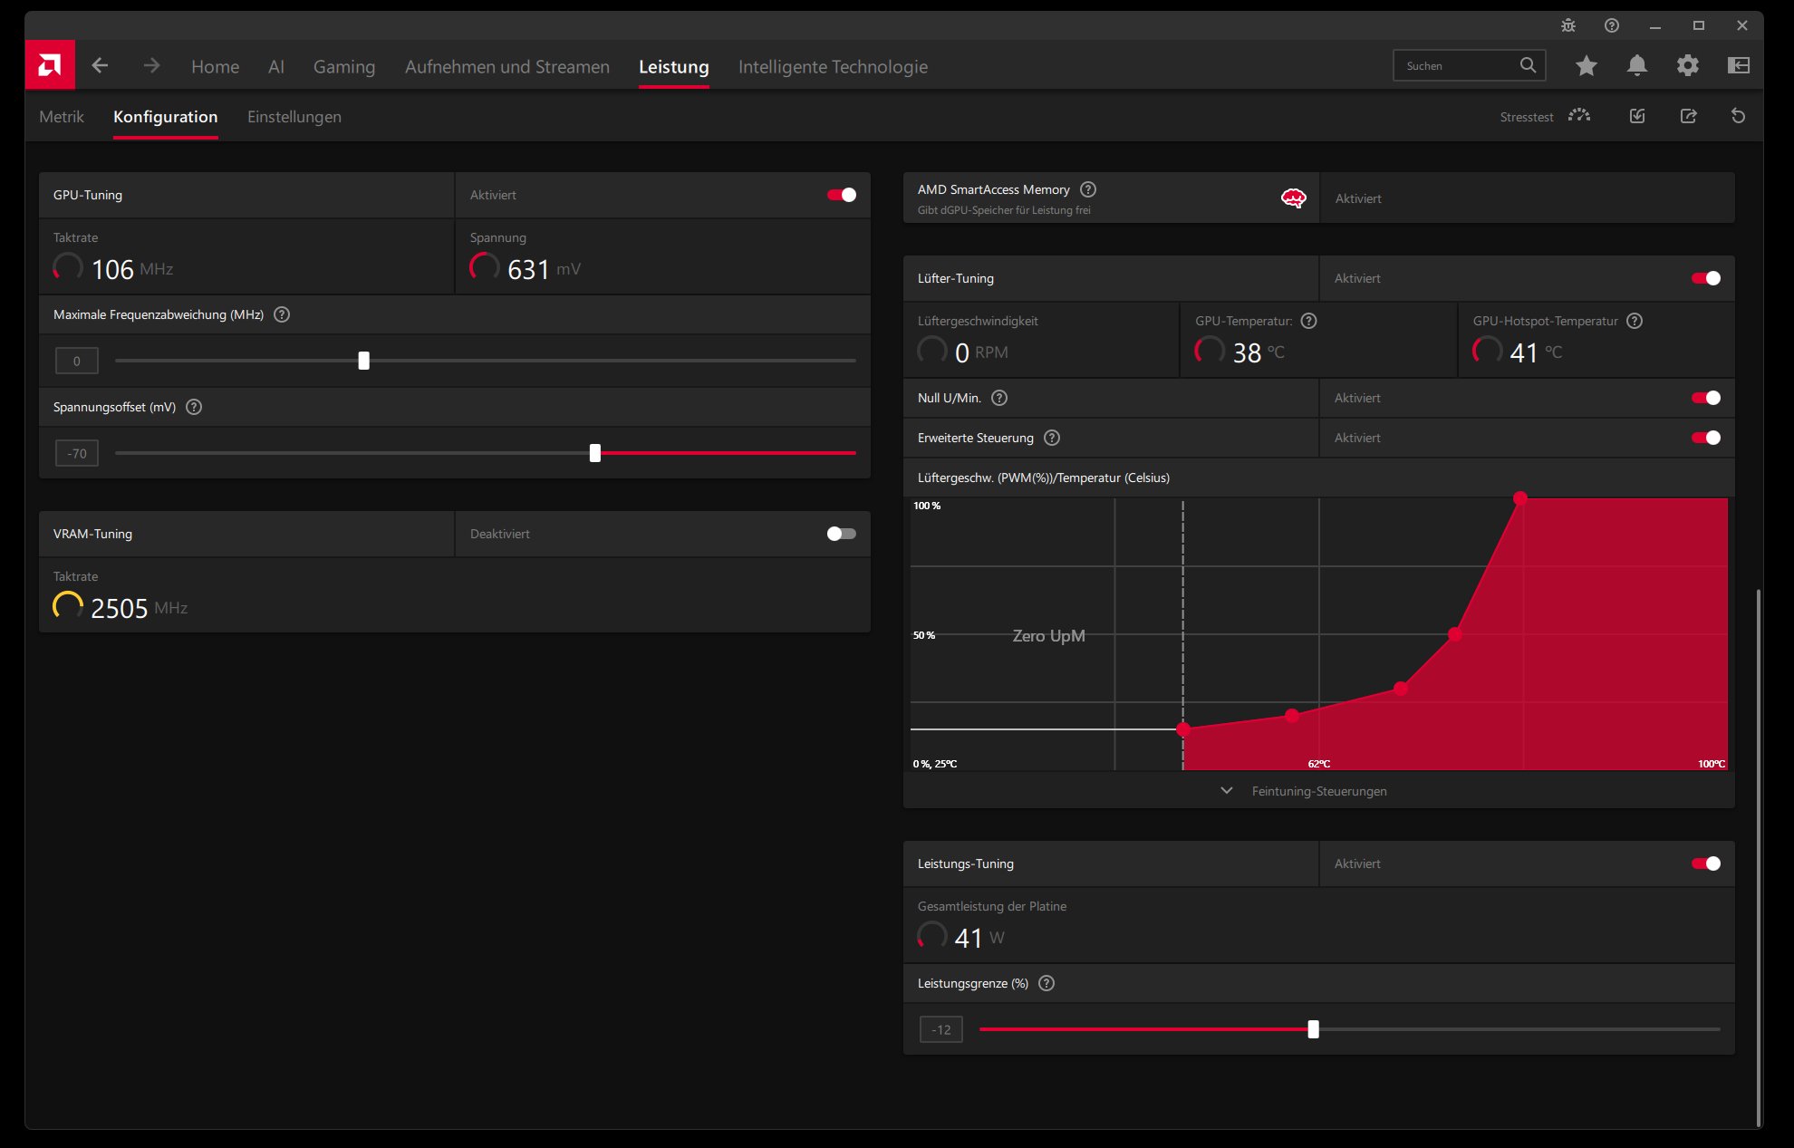Click the vertical scrollbar
The width and height of the screenshot is (1794, 1148).
coord(1759,856)
